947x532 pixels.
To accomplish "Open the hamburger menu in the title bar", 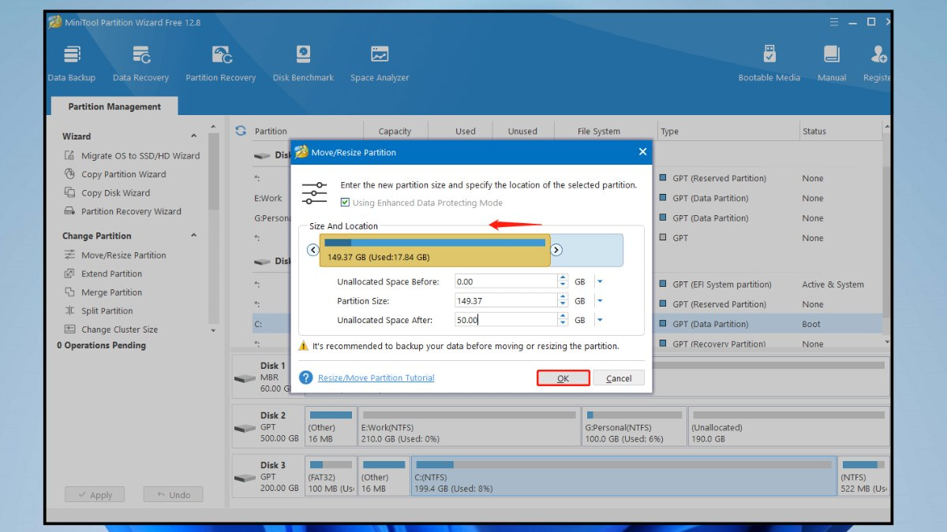I will point(833,22).
